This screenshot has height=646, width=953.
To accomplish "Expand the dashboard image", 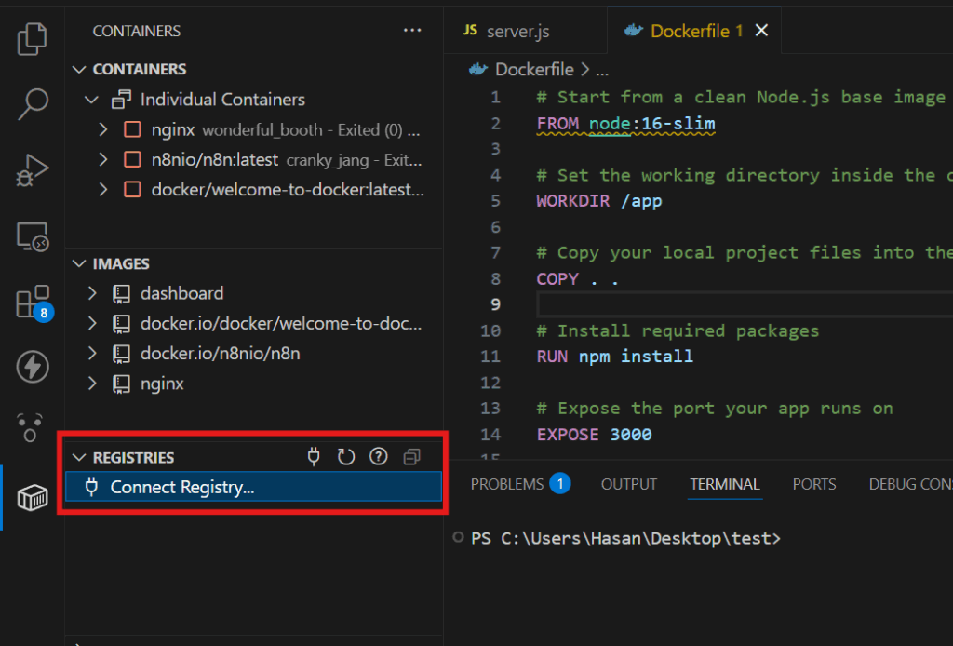I will click(x=92, y=293).
